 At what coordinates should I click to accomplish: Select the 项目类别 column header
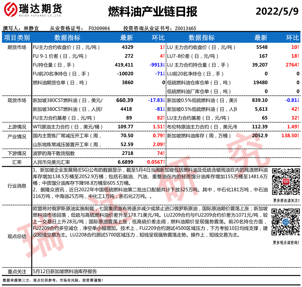(x=17, y=38)
